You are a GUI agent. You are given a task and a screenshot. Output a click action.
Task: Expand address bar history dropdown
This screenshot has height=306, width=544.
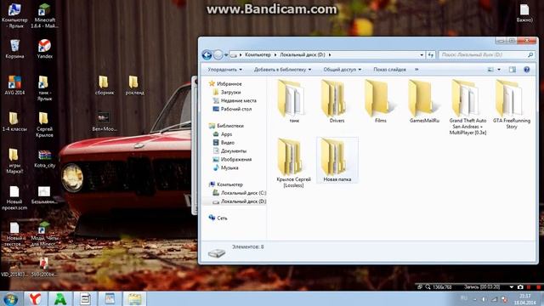tap(422, 54)
